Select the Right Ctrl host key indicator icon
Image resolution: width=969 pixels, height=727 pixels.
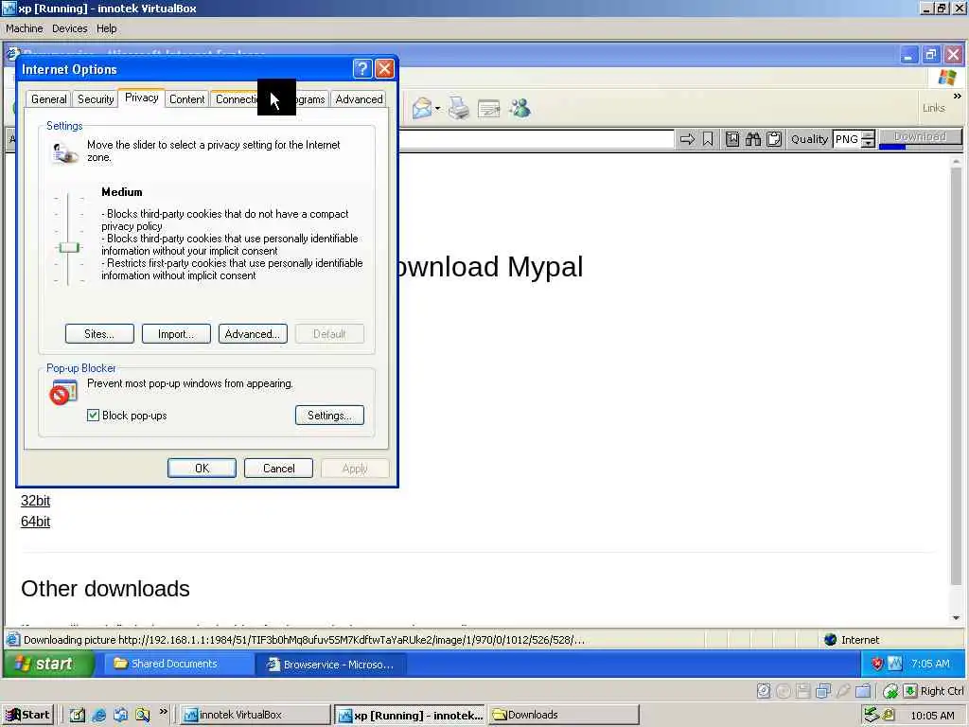coord(910,690)
